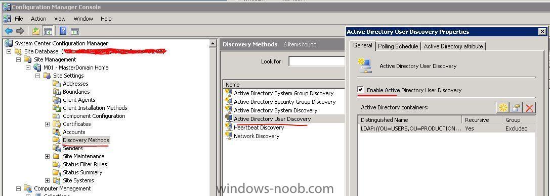Screen dimensions: 550x196
Task: Click the Boundaries icon in tree
Action: [57, 92]
